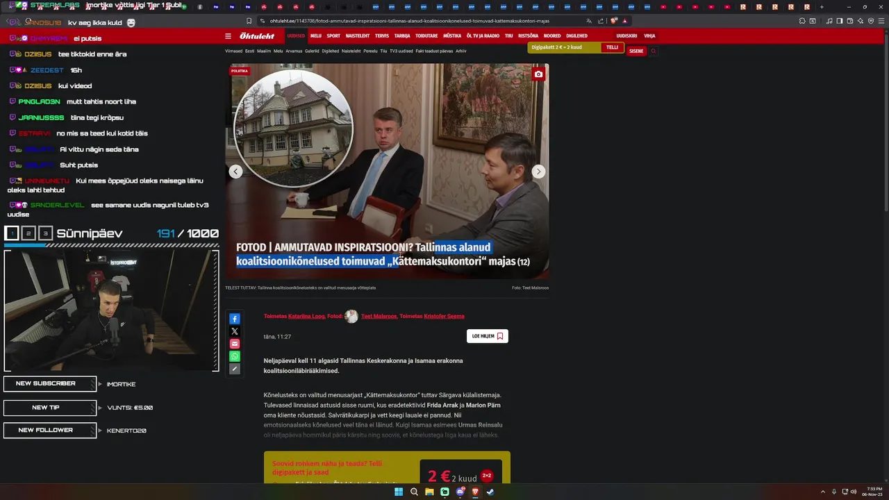Share article by email
889x500 pixels.
(235, 344)
